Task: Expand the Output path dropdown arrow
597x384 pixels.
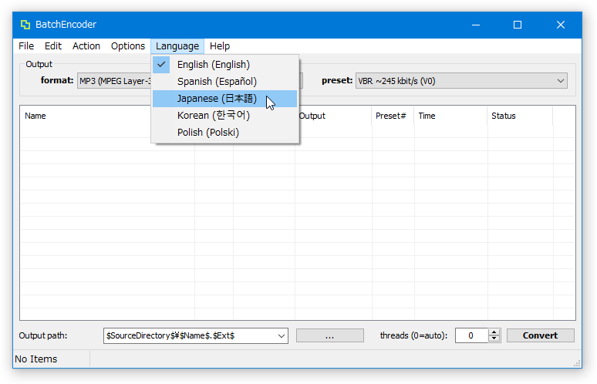Action: click(x=281, y=335)
